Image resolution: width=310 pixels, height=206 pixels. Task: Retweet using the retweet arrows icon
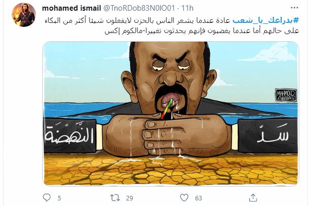pos(115,198)
